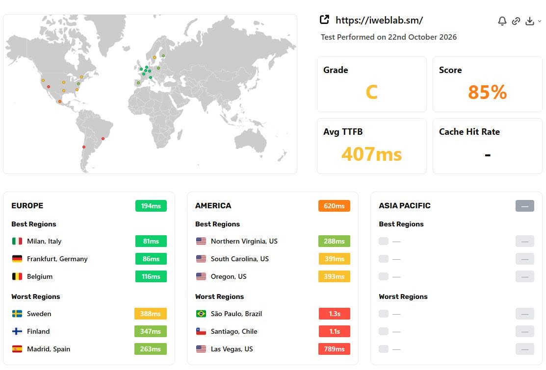Open the https://iweblab.sm/ link
Screen dimensions: 546x370
(379, 20)
